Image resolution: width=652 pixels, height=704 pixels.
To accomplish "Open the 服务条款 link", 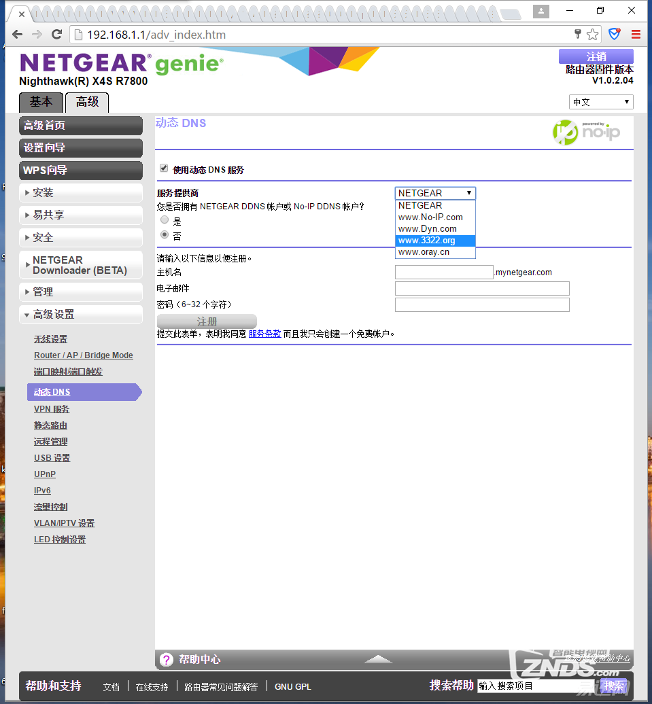I will pyautogui.click(x=264, y=334).
